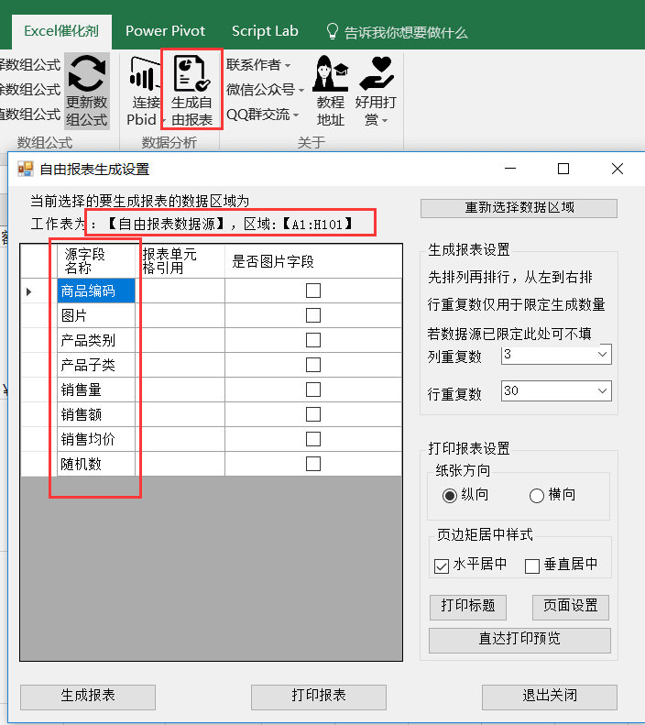Image resolution: width=645 pixels, height=725 pixels.
Task: Maximize the 自由报表生成设置 dialog
Action: point(563,169)
